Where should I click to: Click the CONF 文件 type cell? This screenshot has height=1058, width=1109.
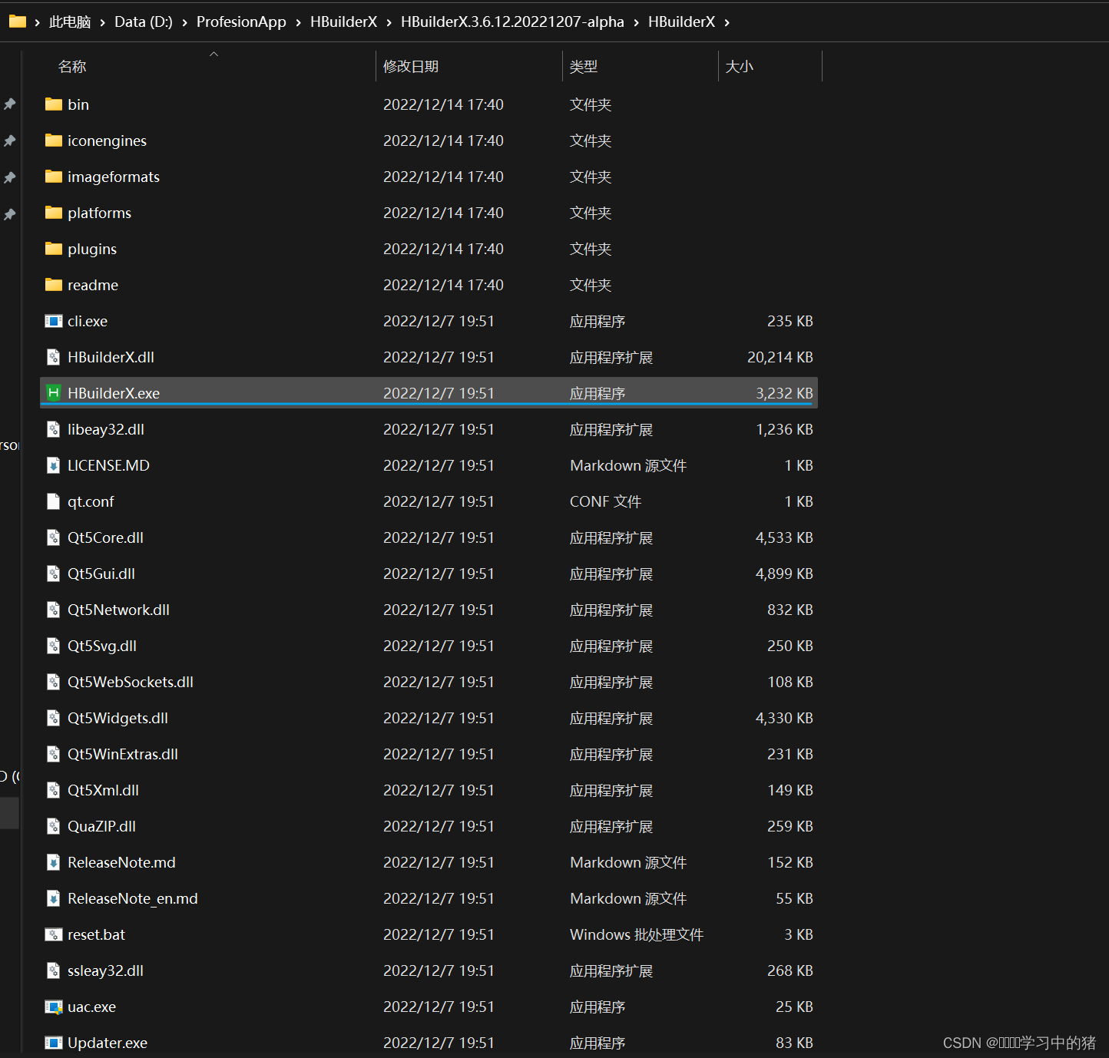click(x=605, y=501)
